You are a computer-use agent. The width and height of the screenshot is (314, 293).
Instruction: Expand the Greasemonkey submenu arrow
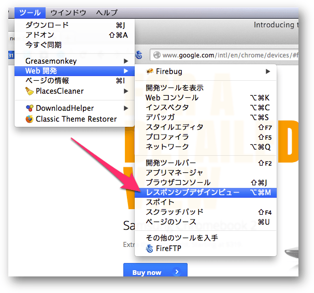126,61
